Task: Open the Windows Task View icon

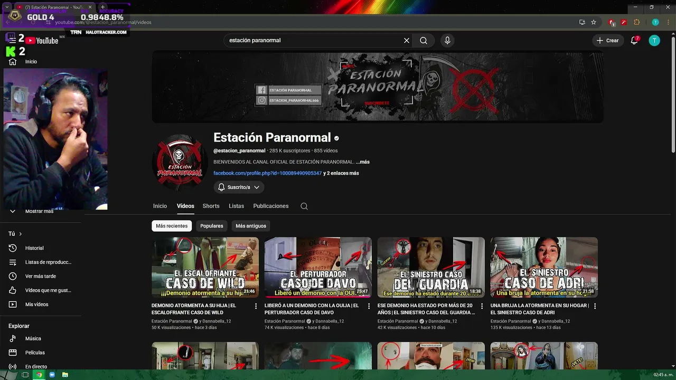Action: [x=25, y=375]
